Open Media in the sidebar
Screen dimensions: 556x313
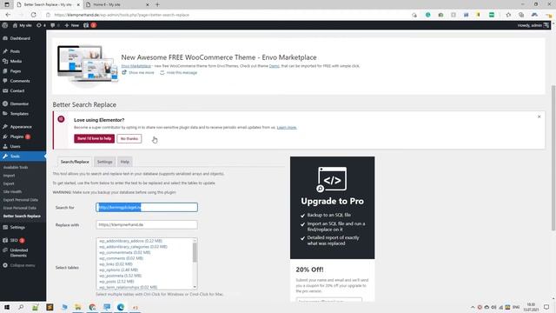pos(16,61)
